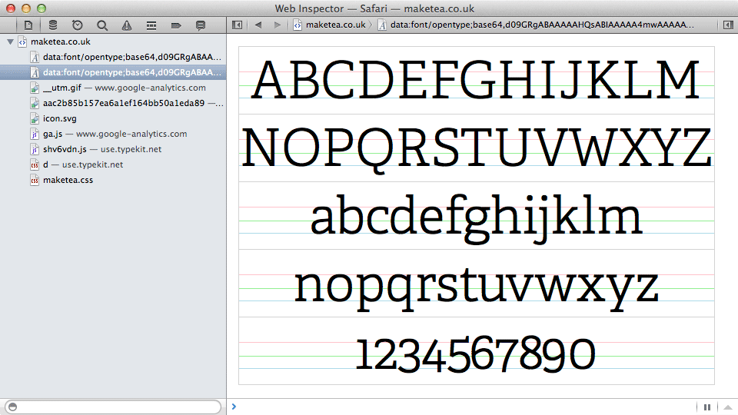Select icon.svg resource

pos(59,118)
